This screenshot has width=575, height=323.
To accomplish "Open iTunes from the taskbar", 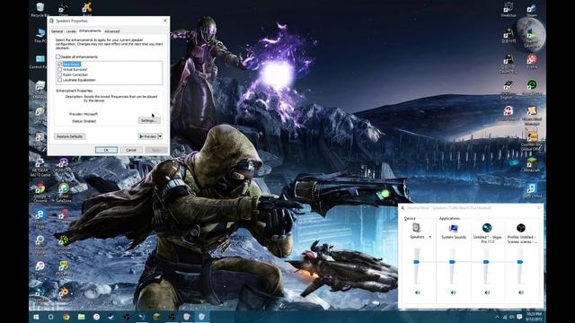I will point(96,317).
